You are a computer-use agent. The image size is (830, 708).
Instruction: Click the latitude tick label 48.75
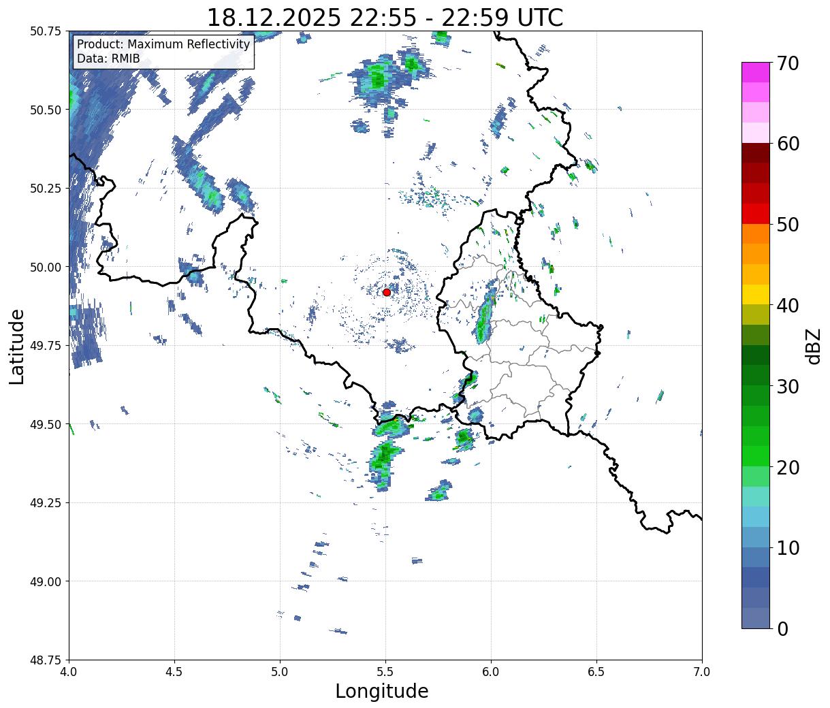[x=46, y=660]
